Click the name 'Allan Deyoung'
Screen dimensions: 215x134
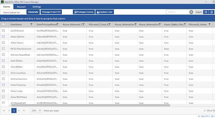18,85
